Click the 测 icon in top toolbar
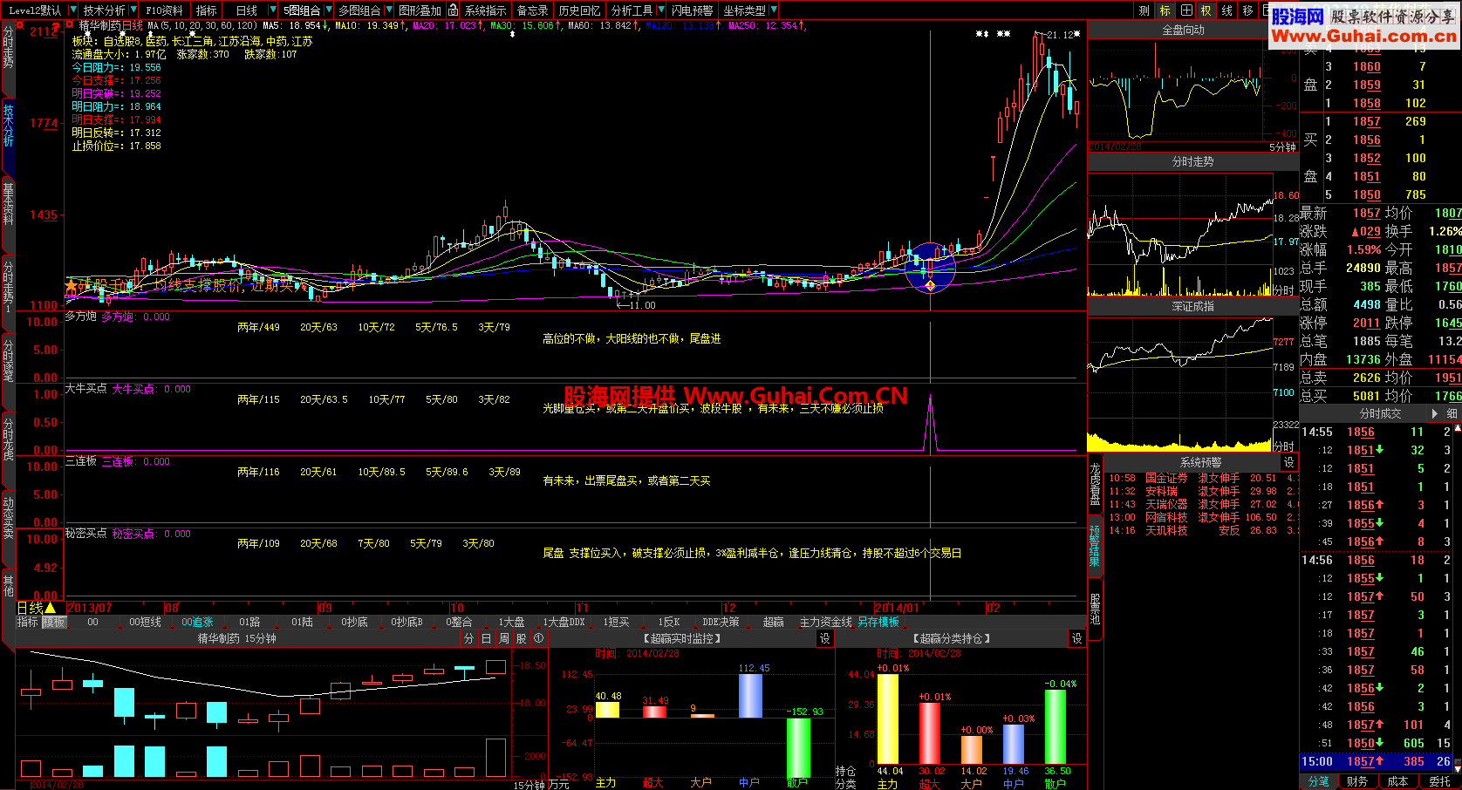 (1144, 10)
